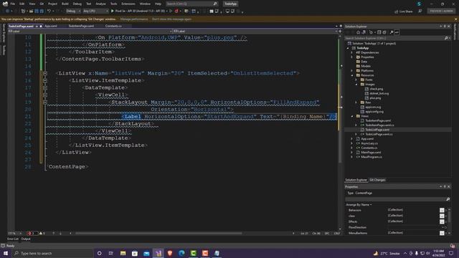Viewport: 459px width, 258px height.
Task: Select dotnet_bot.svg in Solution Explorer
Action: click(379, 94)
